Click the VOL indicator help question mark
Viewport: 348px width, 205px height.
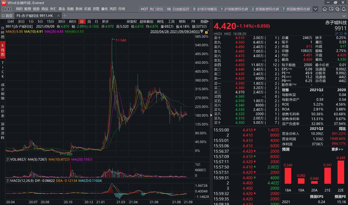pyautogui.click(x=8, y=159)
